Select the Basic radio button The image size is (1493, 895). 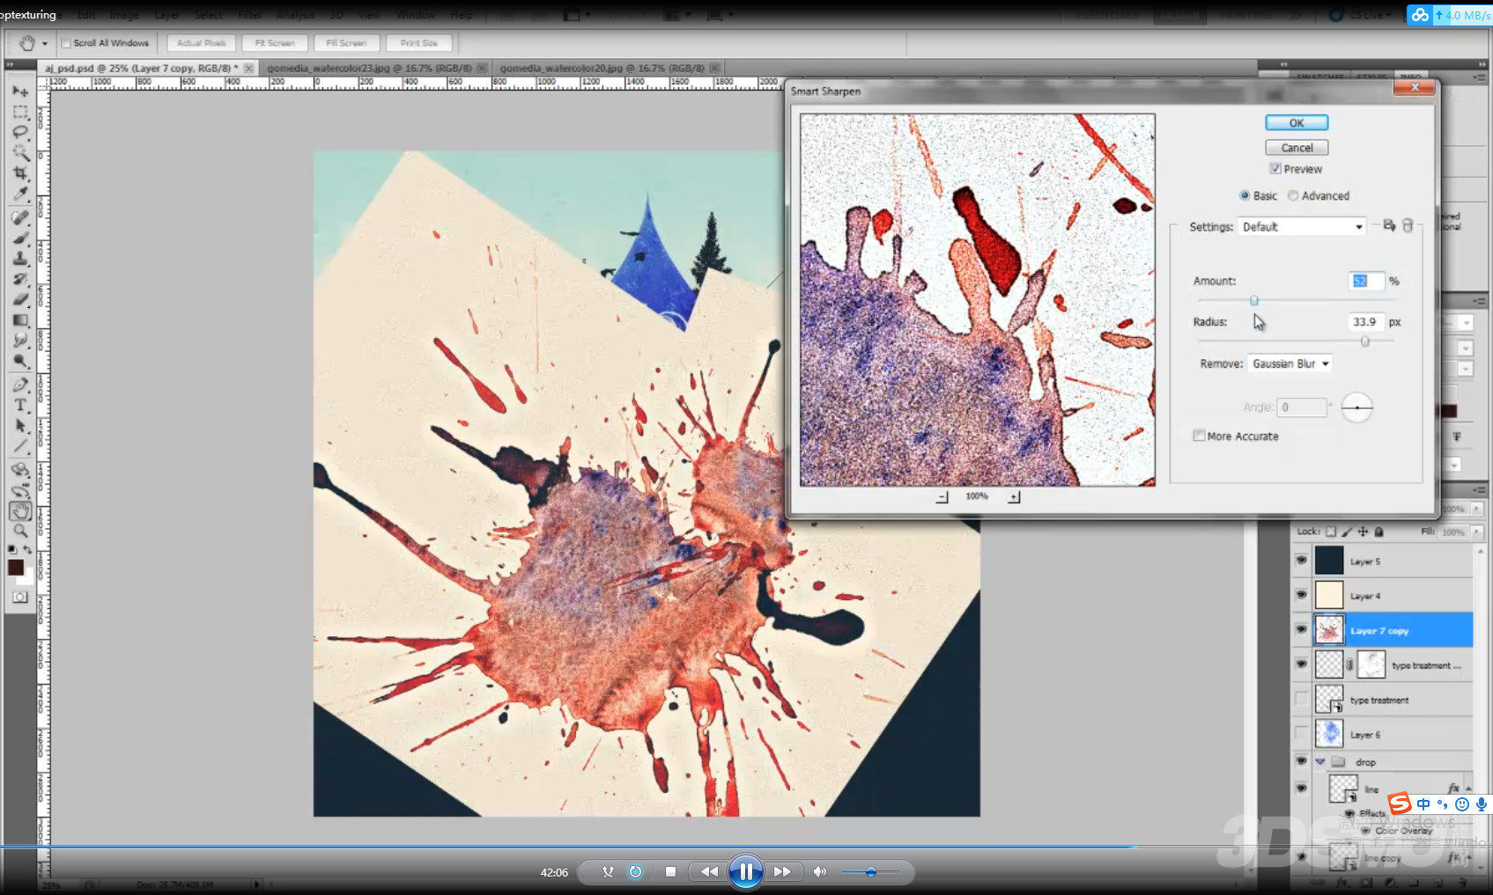point(1245,195)
